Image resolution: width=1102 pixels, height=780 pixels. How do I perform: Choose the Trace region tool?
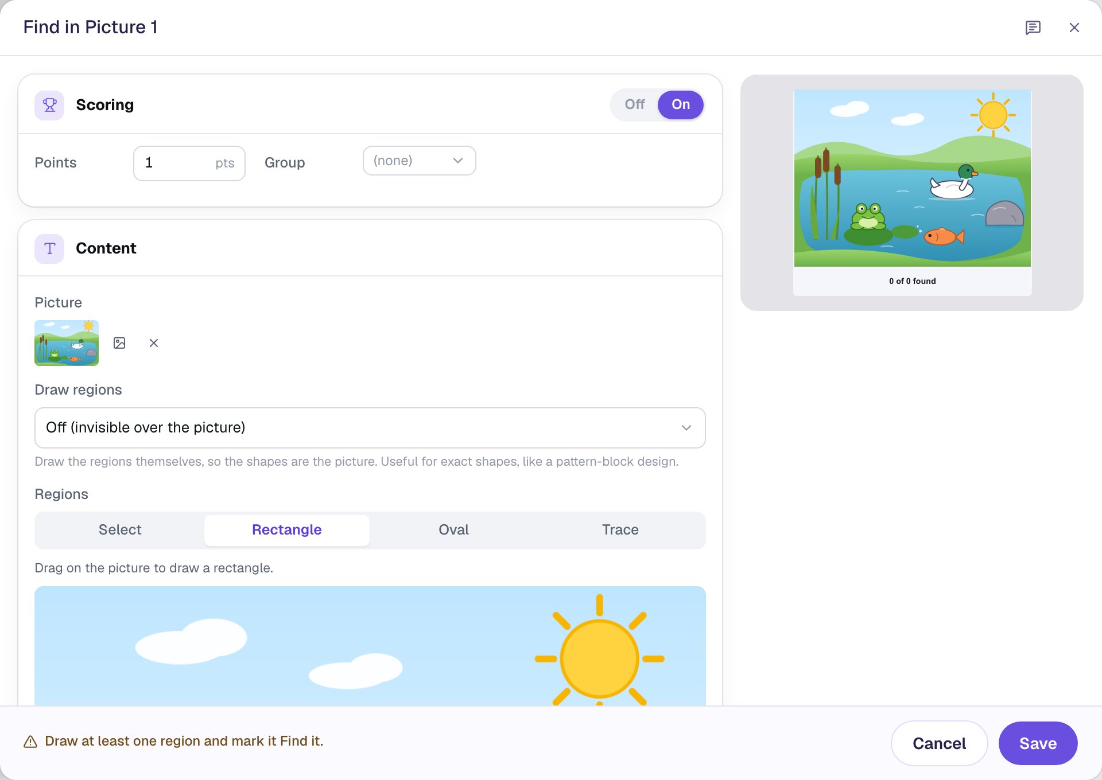(x=620, y=530)
